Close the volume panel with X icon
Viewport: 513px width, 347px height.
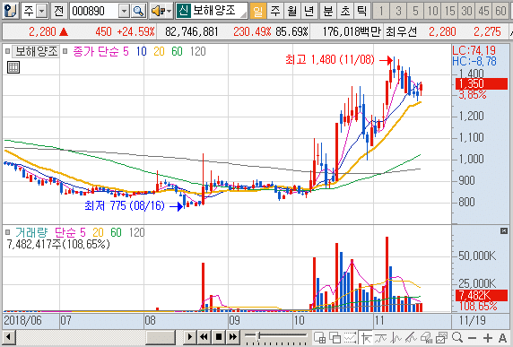pos(504,231)
